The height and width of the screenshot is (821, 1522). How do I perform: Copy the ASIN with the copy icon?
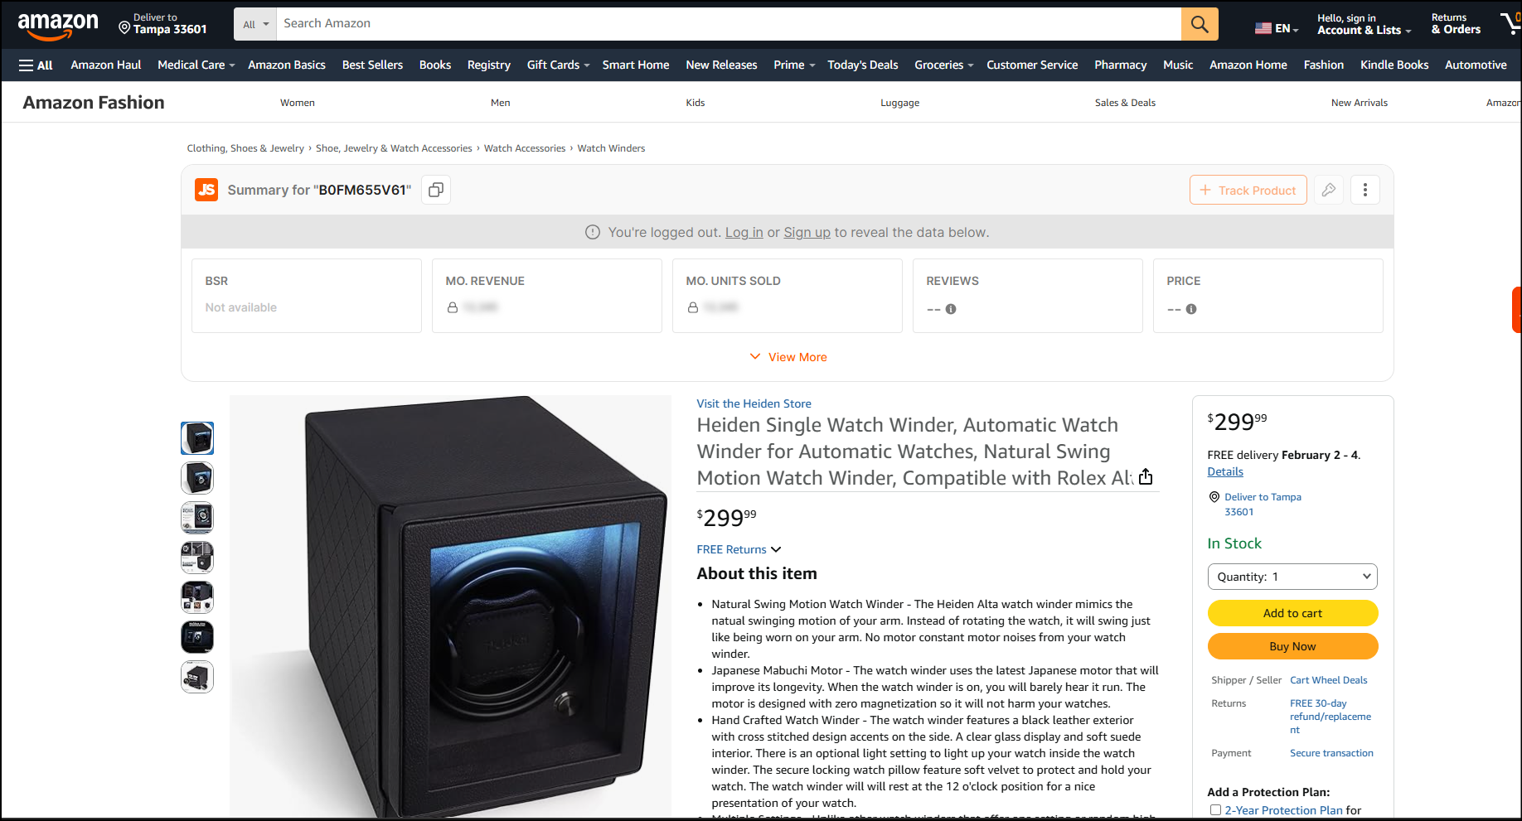435,190
